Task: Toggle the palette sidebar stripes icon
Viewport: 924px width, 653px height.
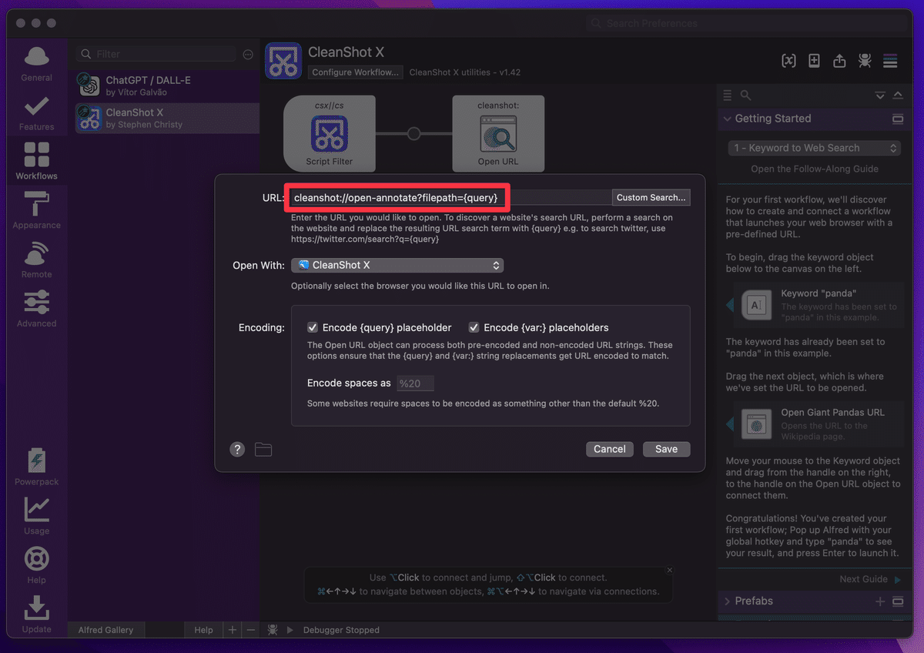Action: coord(890,61)
